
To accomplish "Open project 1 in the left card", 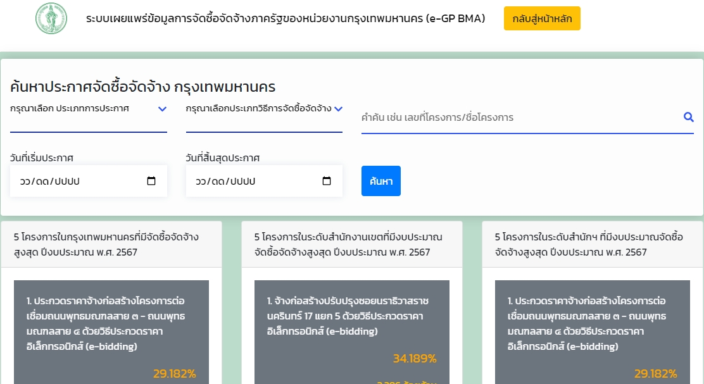I will [106, 323].
